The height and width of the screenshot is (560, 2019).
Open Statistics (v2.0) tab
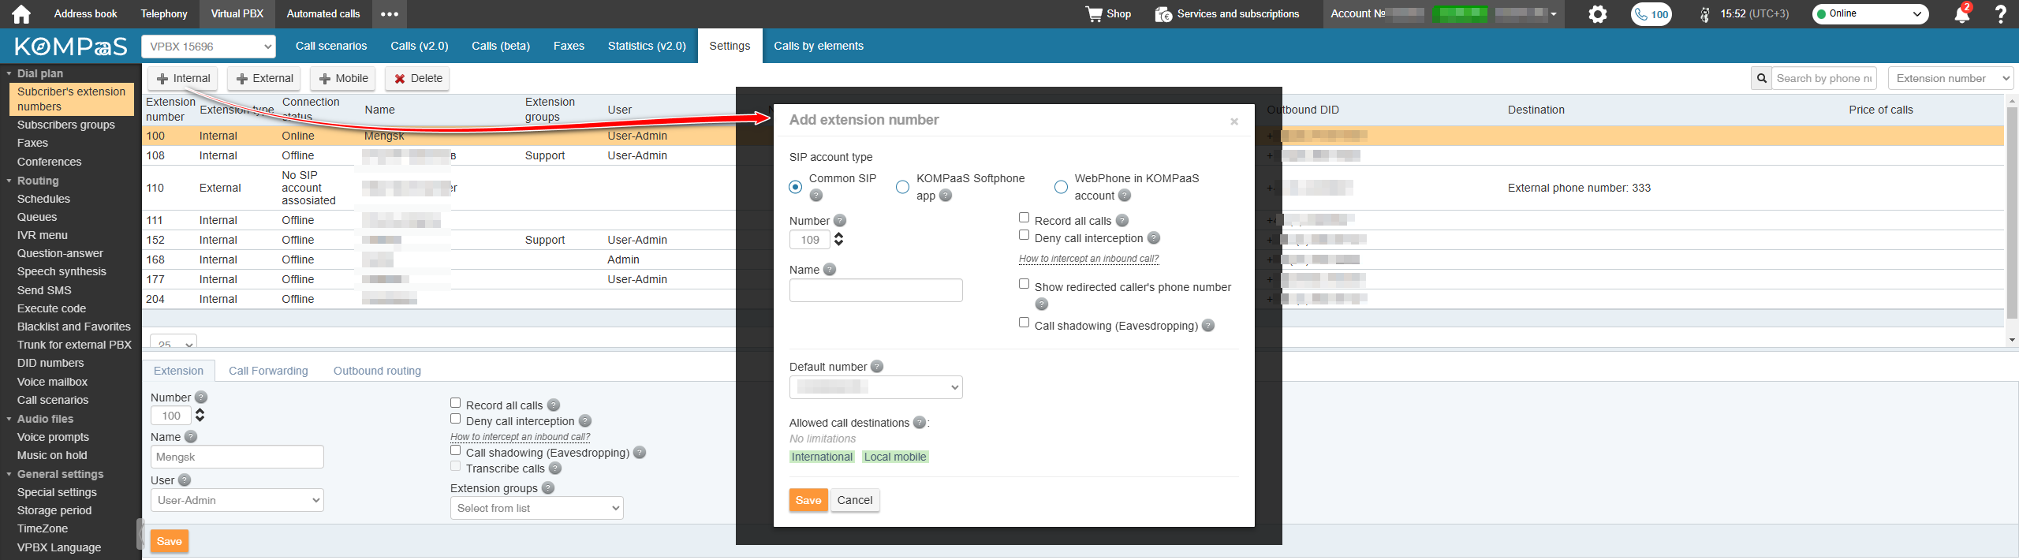pyautogui.click(x=647, y=46)
